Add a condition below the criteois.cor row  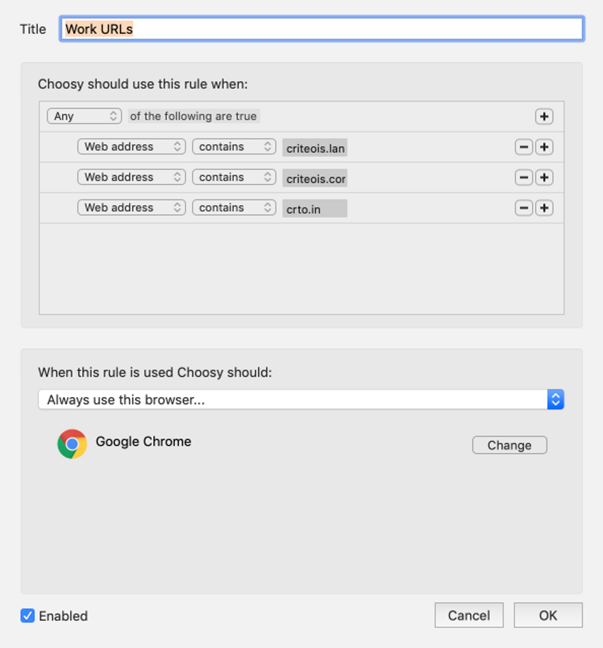544,177
